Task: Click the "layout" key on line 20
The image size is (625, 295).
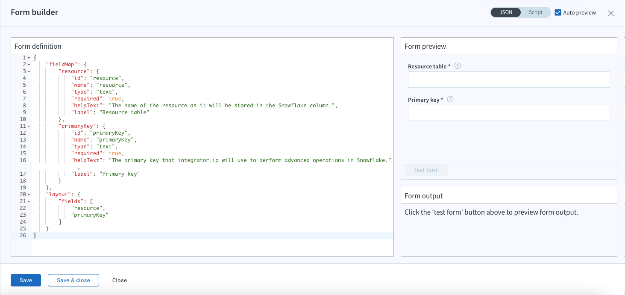Action: click(59, 195)
